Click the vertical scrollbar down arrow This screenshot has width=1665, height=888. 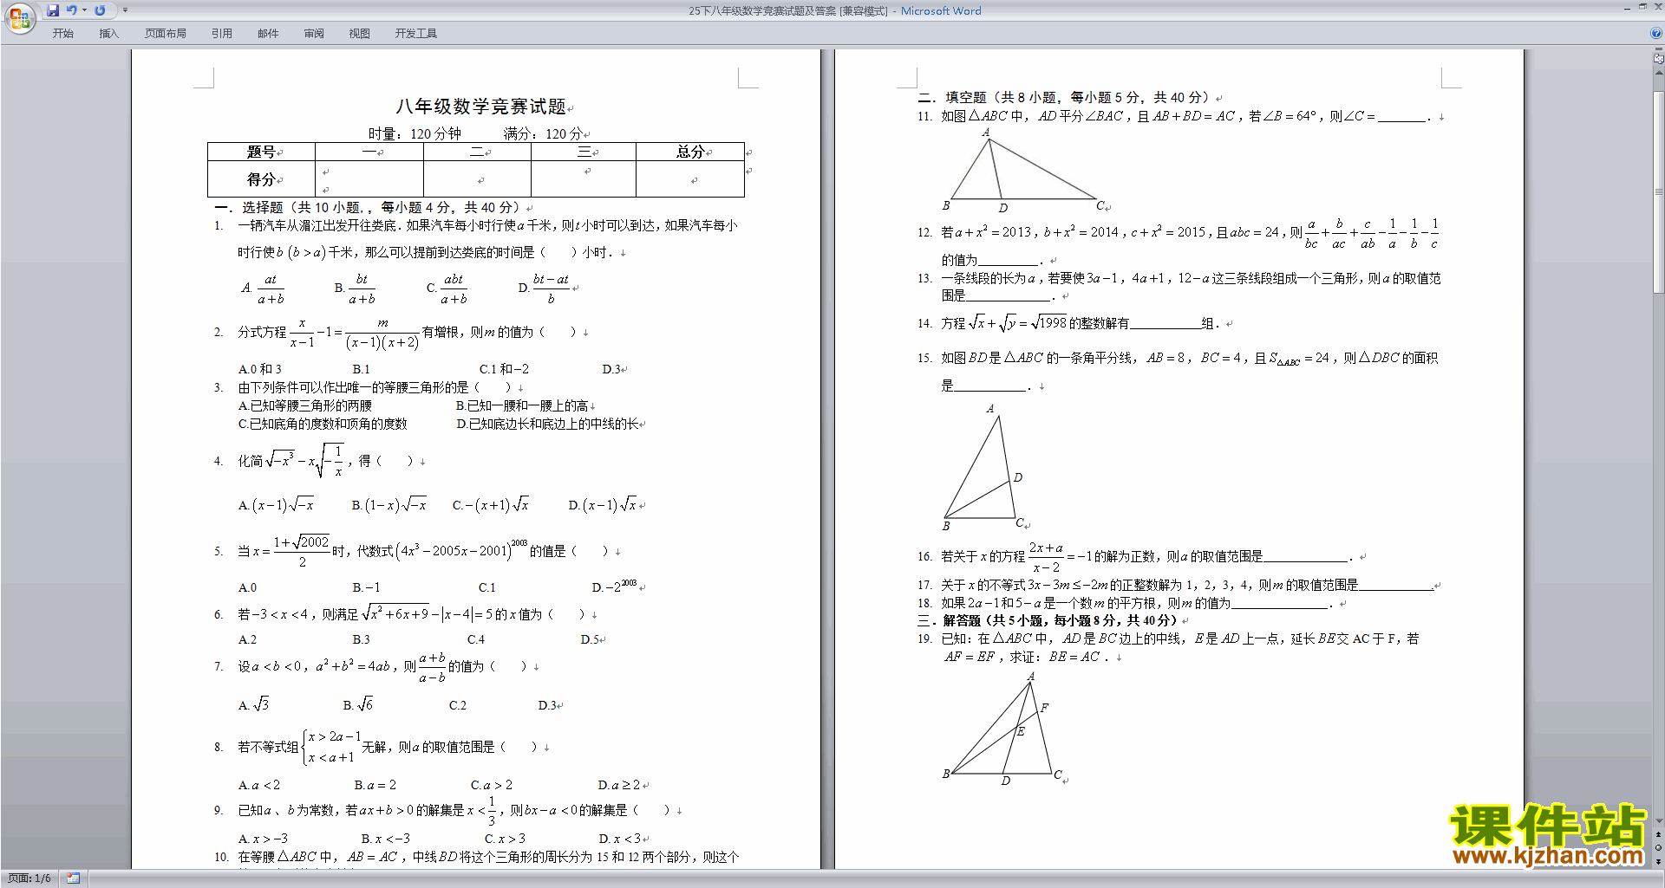(1659, 820)
